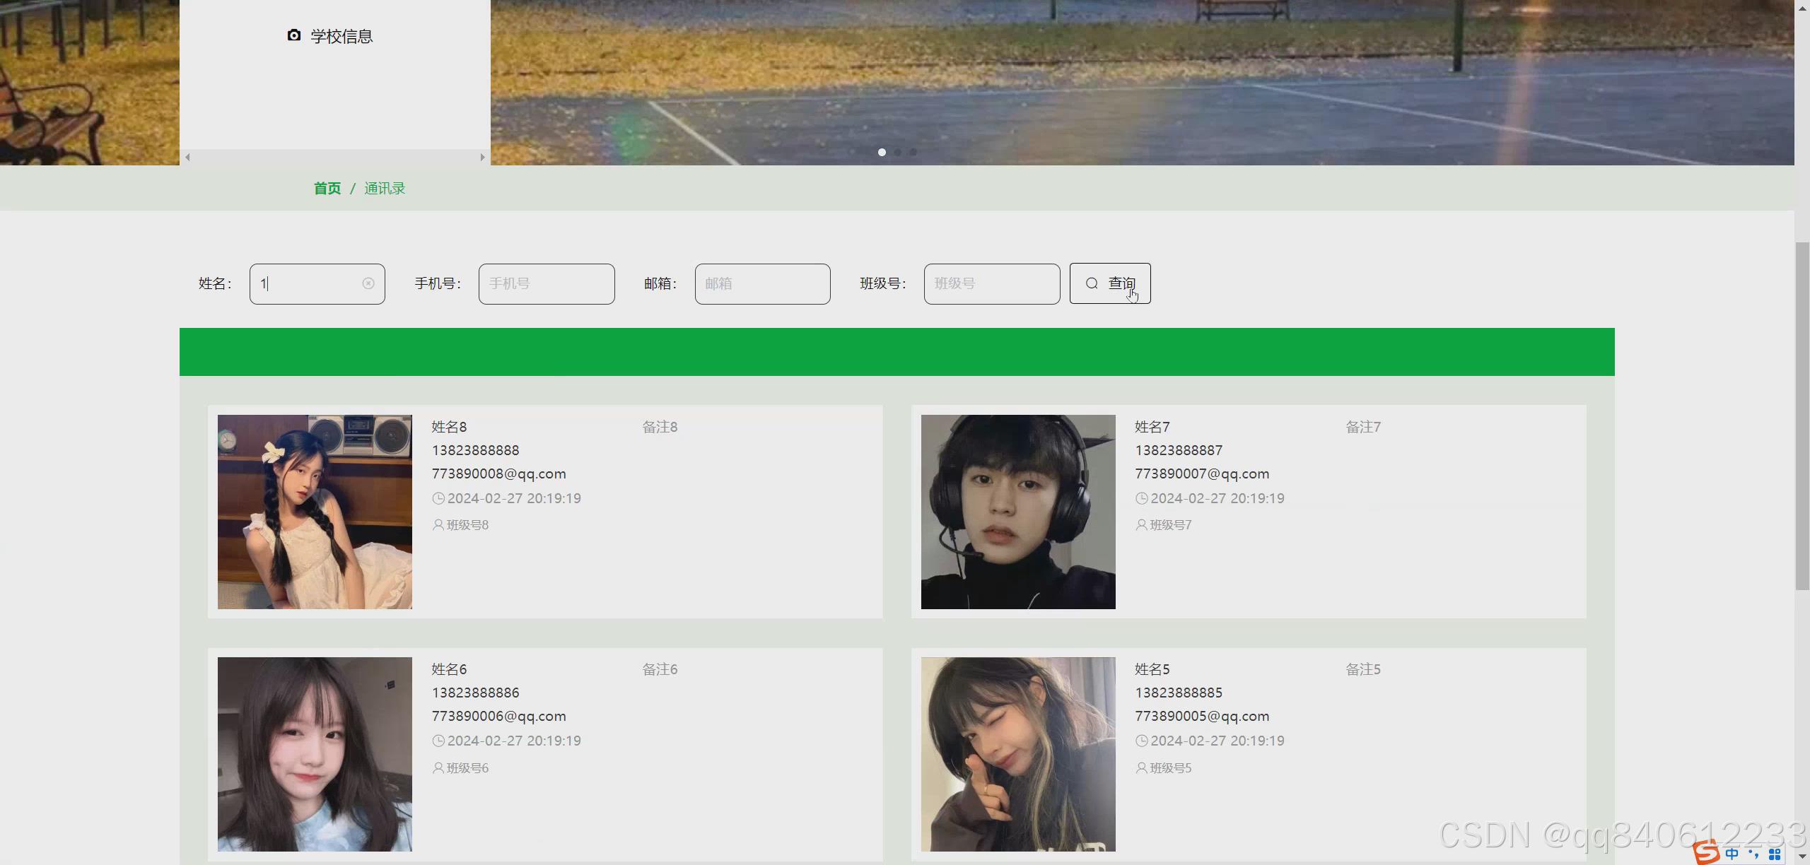The width and height of the screenshot is (1810, 865).
Task: Go to 首页 in the breadcrumb
Action: tap(327, 189)
